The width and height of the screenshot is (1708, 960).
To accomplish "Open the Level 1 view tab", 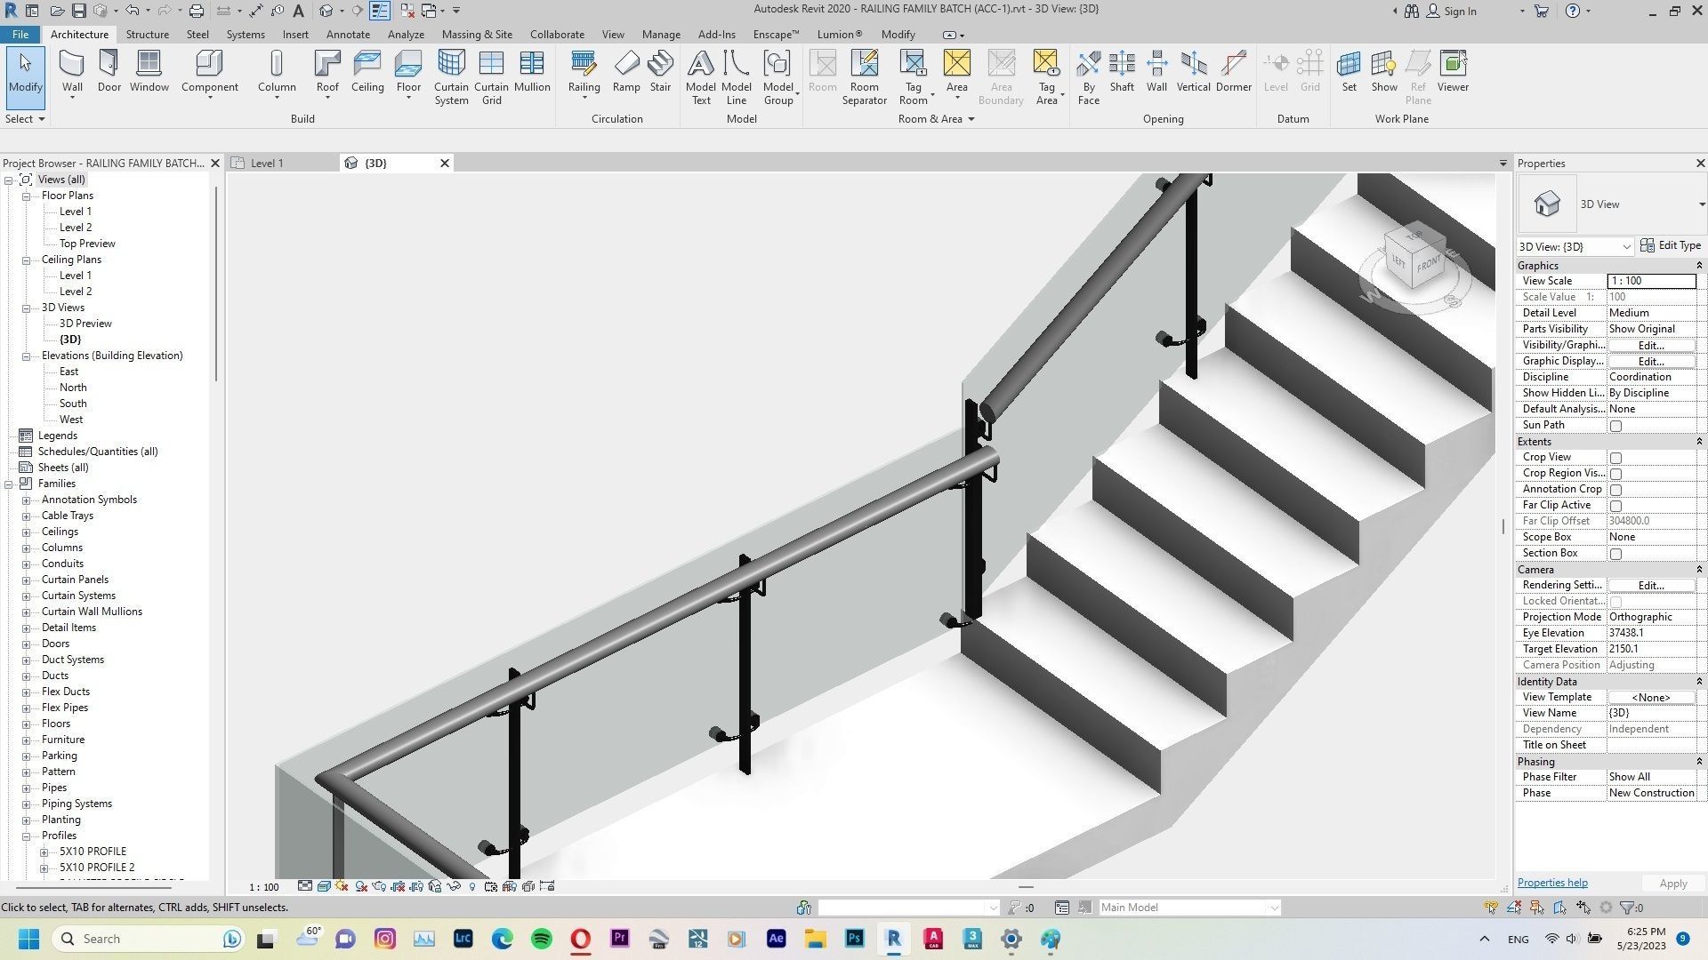I will tap(267, 163).
